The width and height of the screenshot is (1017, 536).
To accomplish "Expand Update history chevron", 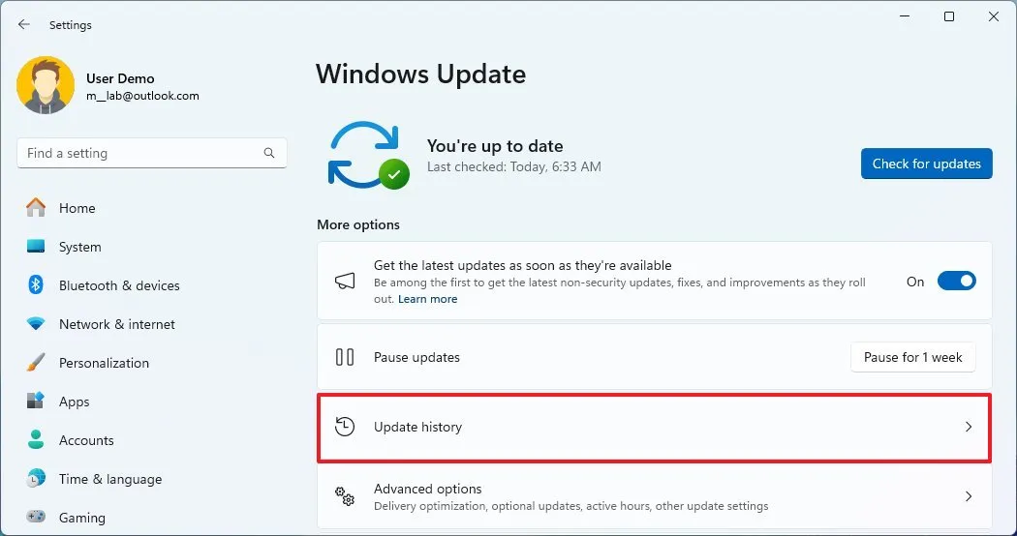I will 968,427.
